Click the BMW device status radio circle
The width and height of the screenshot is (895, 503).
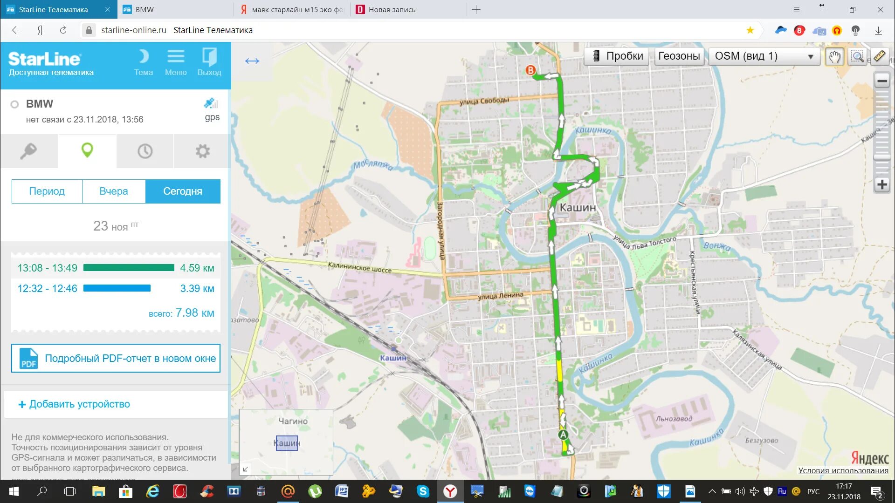14,104
